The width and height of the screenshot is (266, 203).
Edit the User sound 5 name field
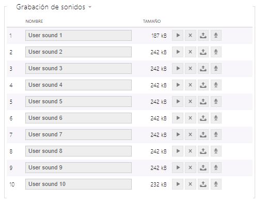coord(79,102)
